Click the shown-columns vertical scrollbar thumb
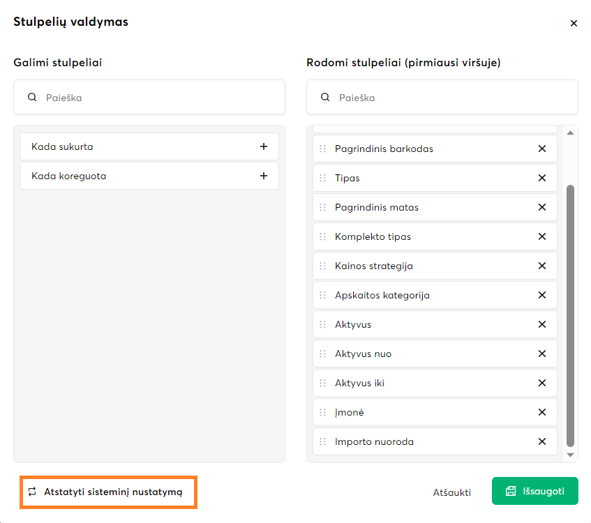Viewport: 591px width, 523px height. click(570, 314)
